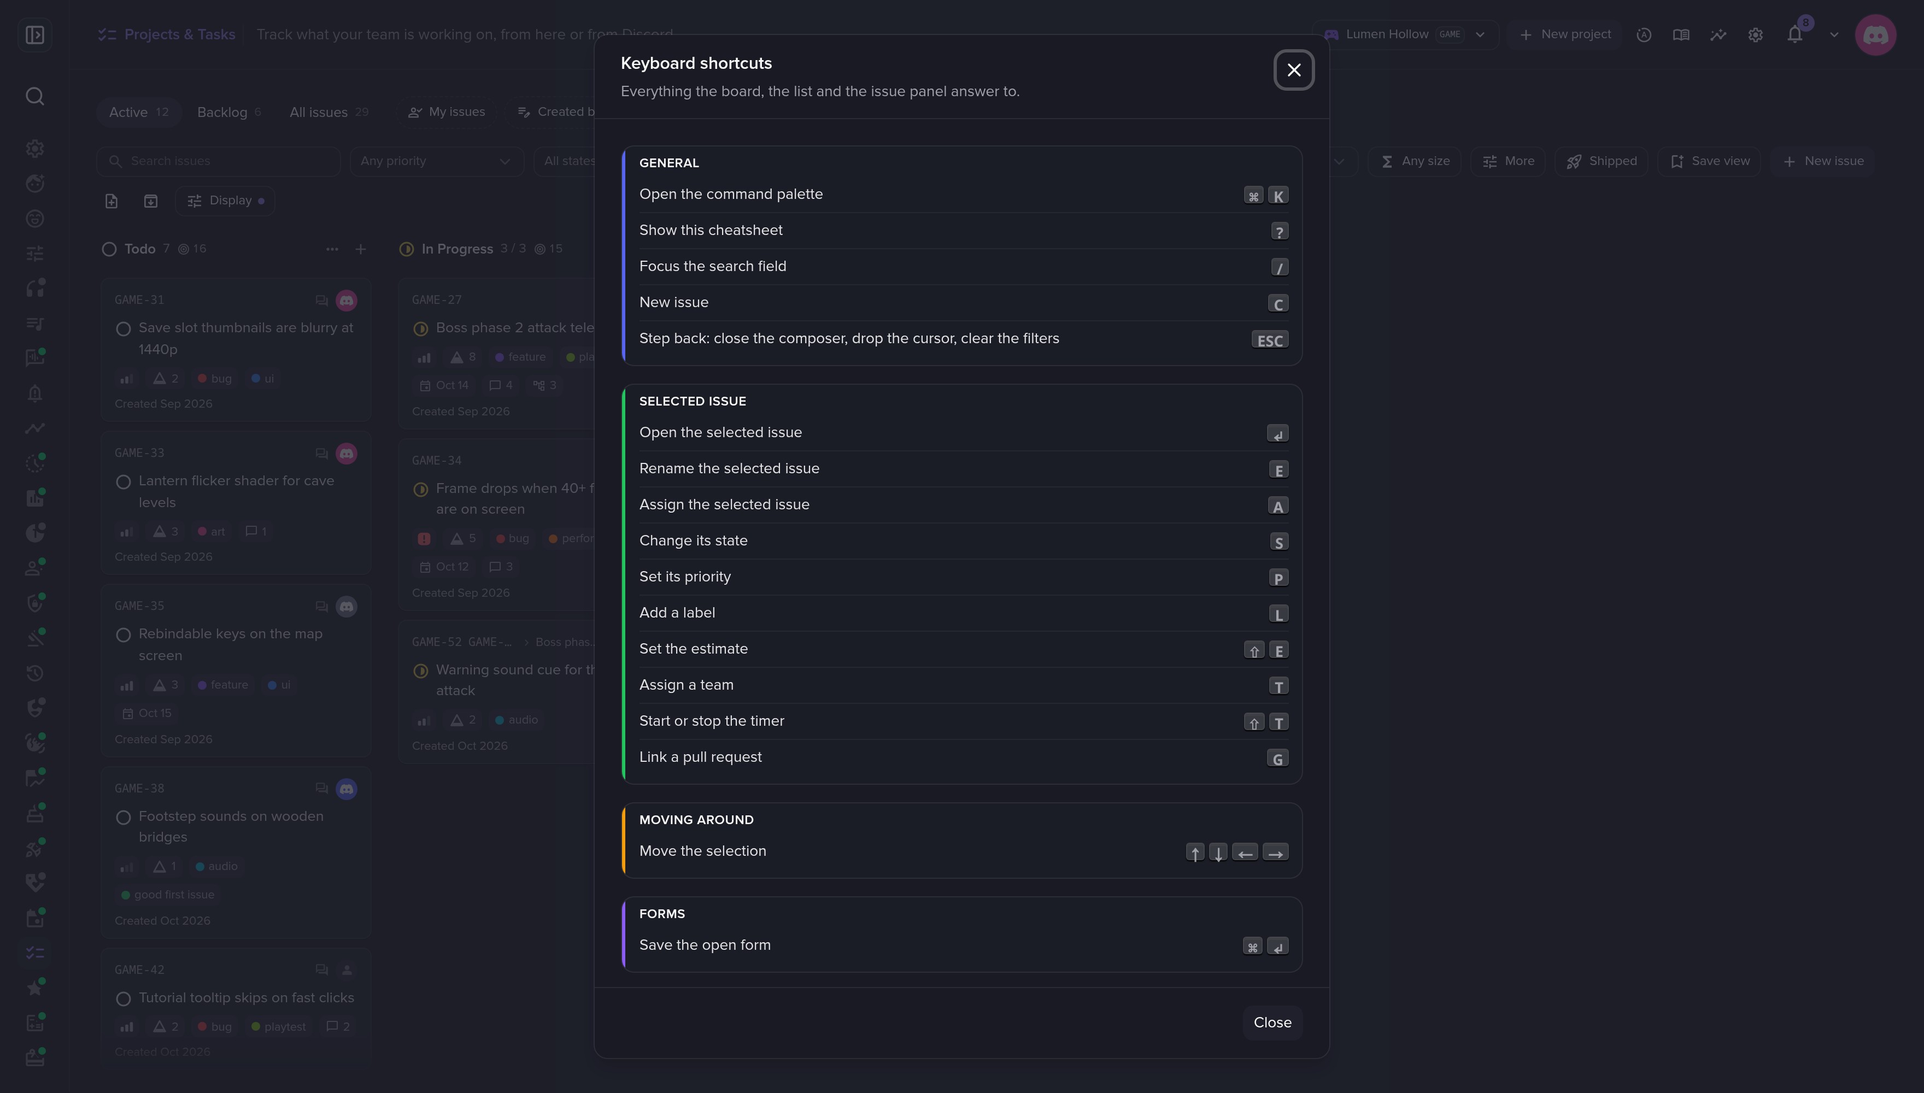
Task: Open the history clock icon in sidebar
Action: (x=34, y=673)
